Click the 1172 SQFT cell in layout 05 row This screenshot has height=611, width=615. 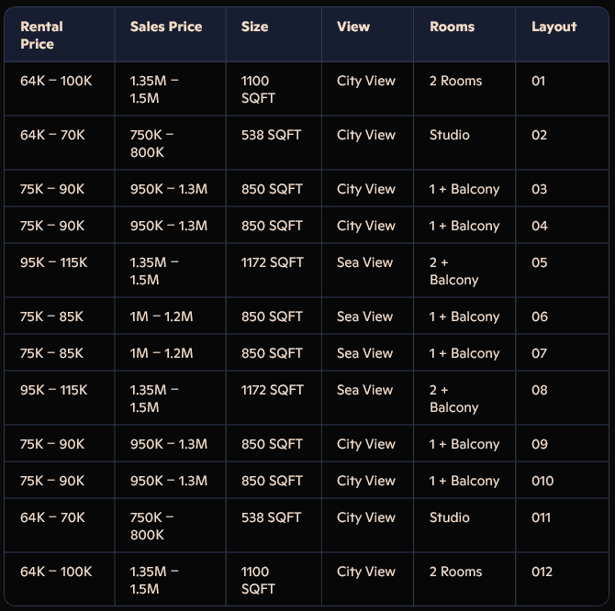tap(272, 262)
